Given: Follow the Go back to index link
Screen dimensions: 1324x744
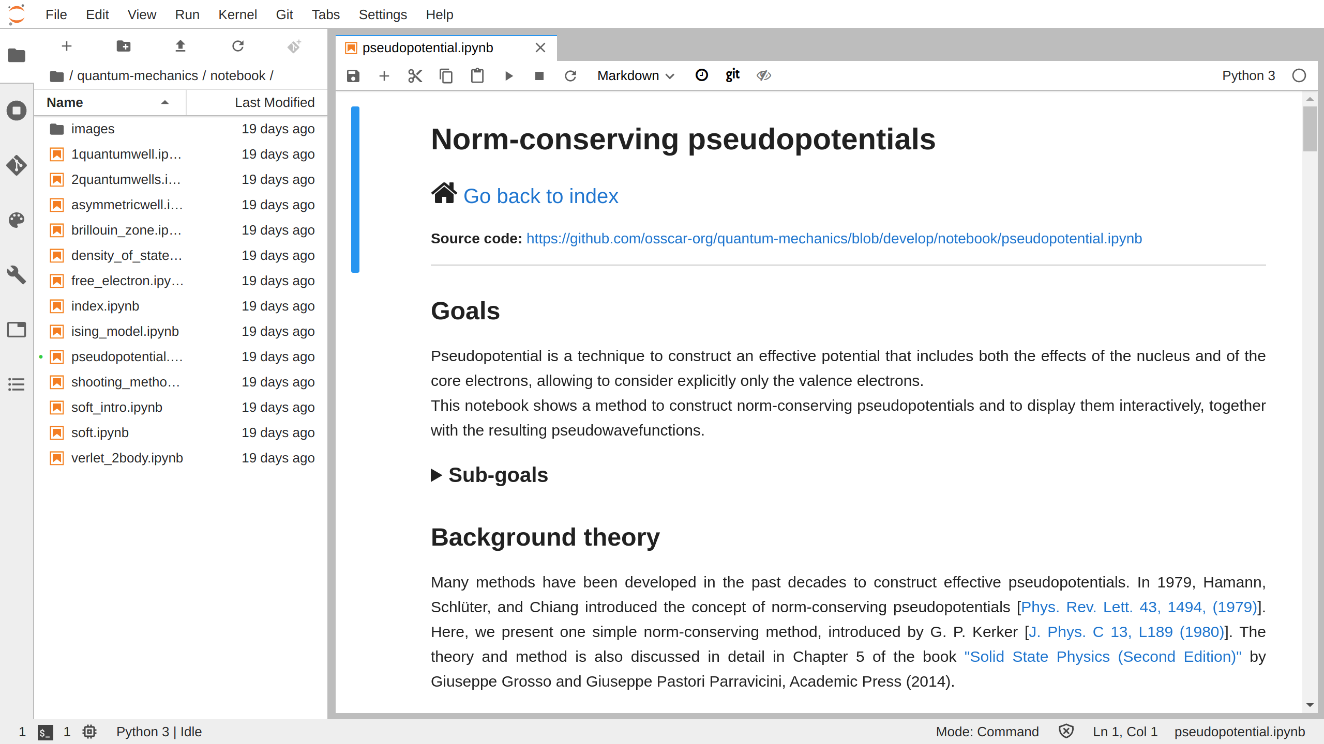Looking at the screenshot, I should 540,196.
